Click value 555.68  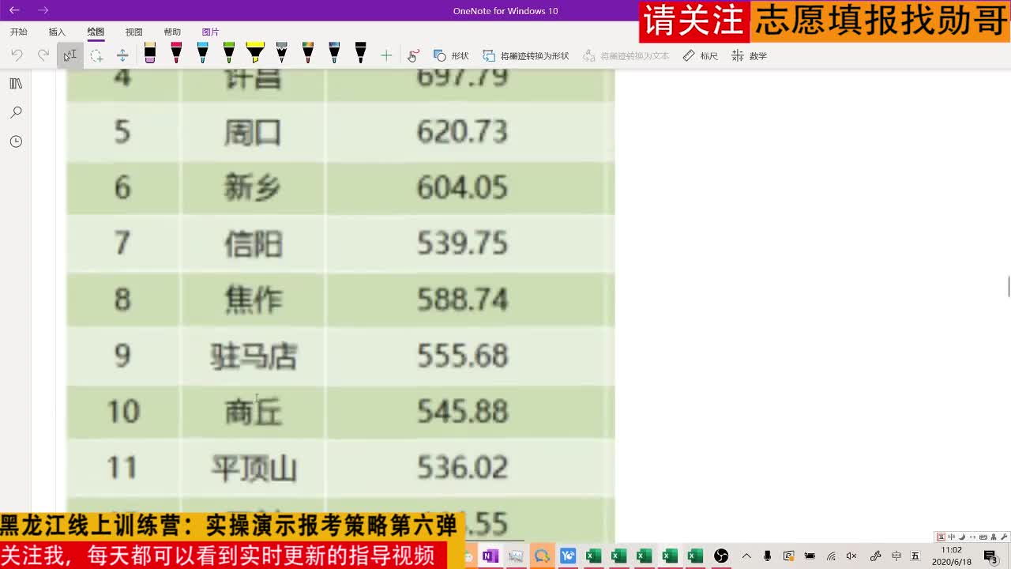[x=462, y=356]
